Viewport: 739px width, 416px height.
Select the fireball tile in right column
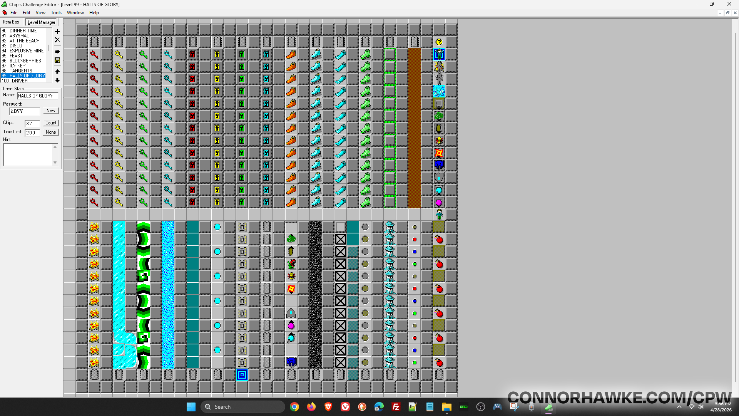pos(439,153)
